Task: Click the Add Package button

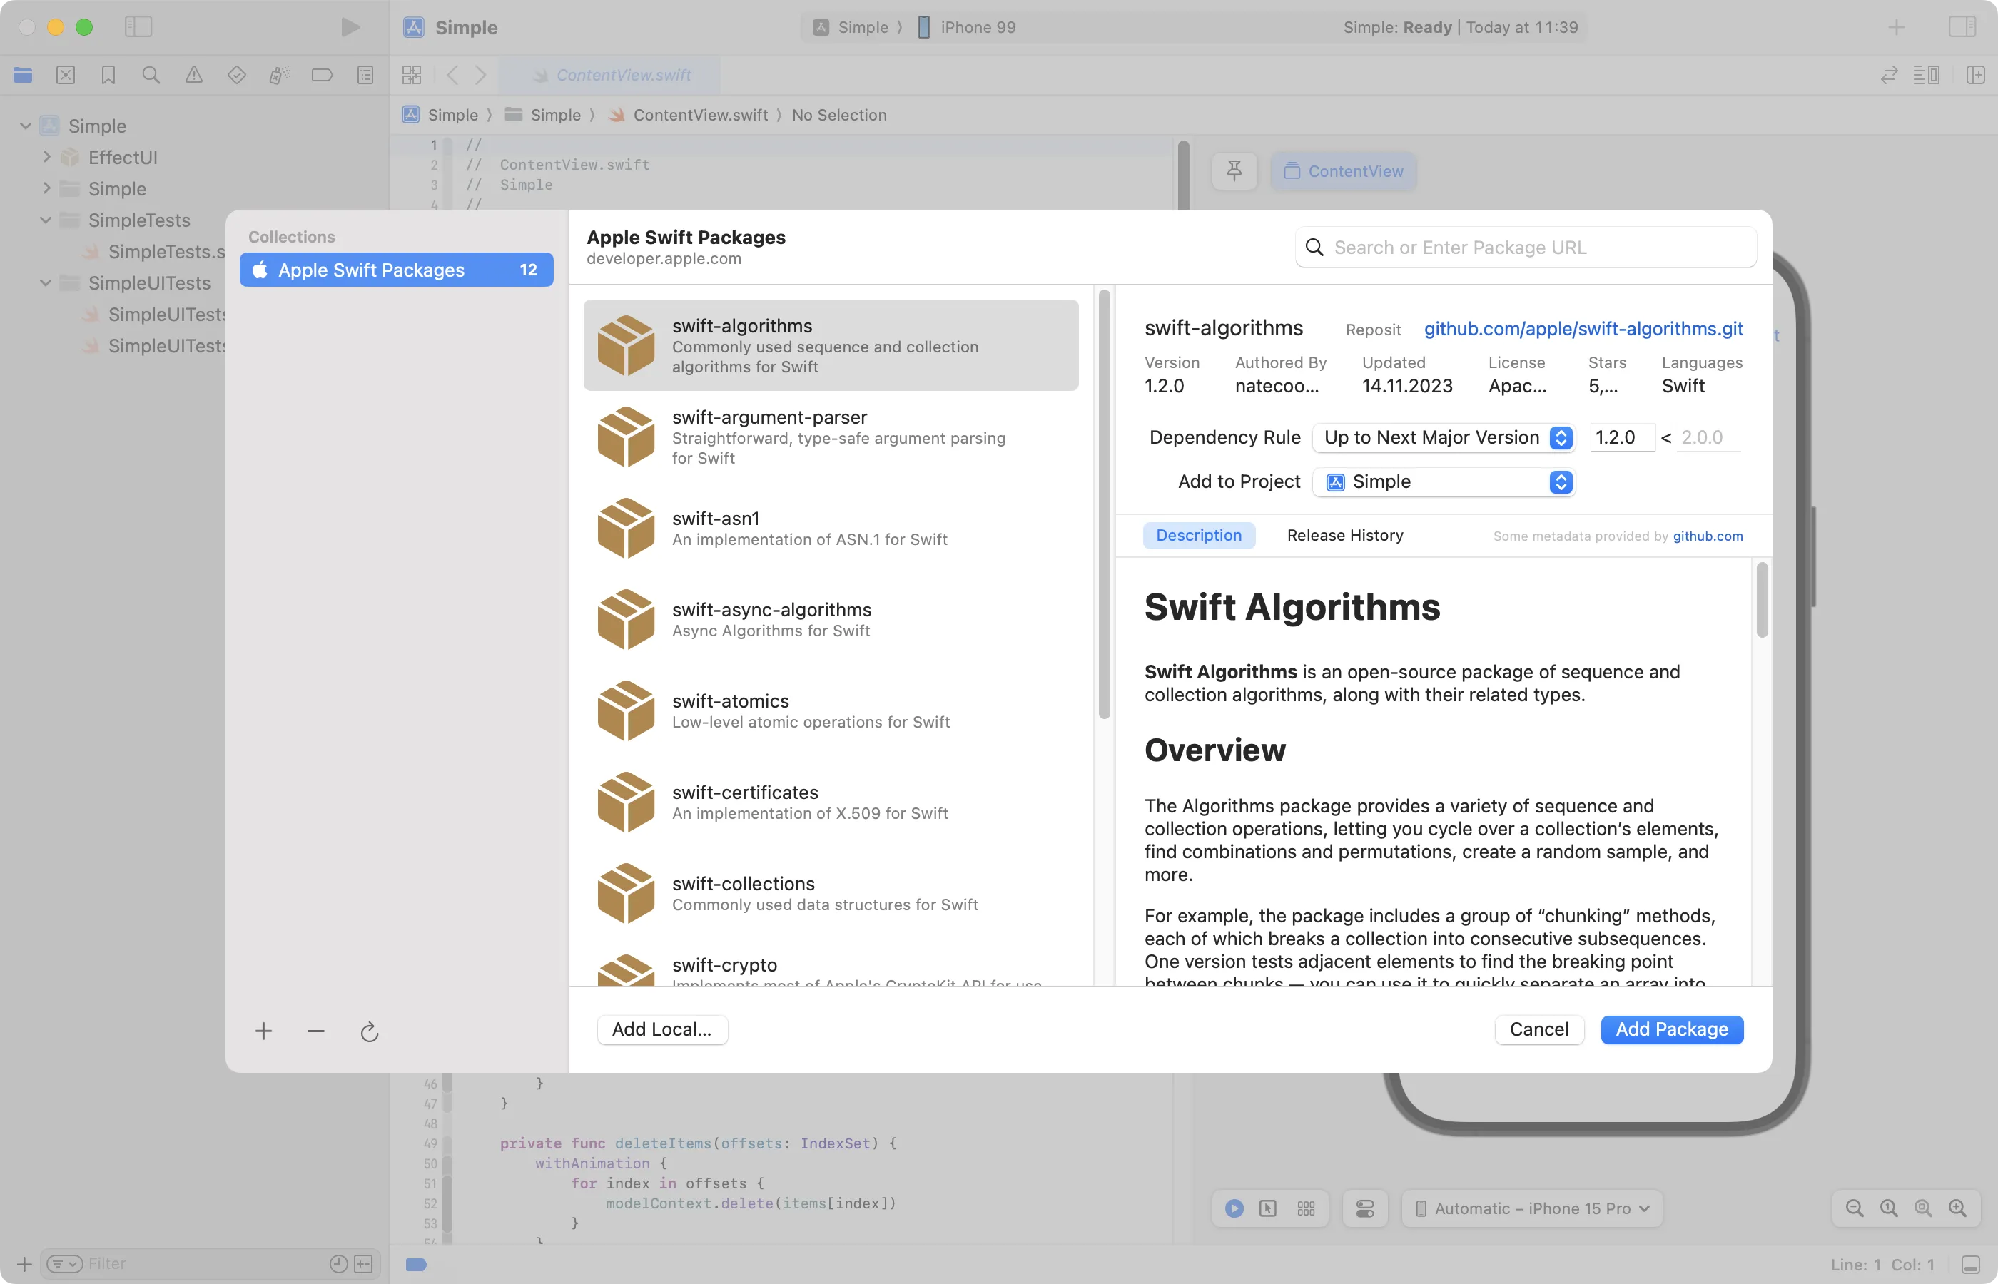Action: [1672, 1029]
